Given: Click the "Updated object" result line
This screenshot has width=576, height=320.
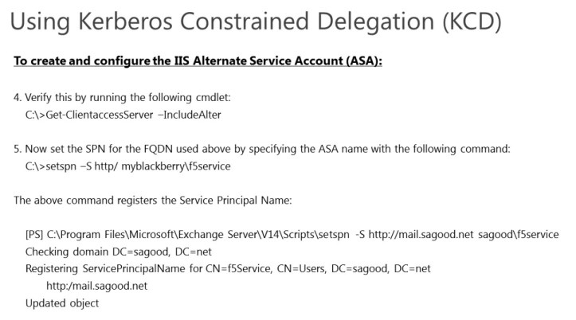Looking at the screenshot, I should tap(62, 303).
